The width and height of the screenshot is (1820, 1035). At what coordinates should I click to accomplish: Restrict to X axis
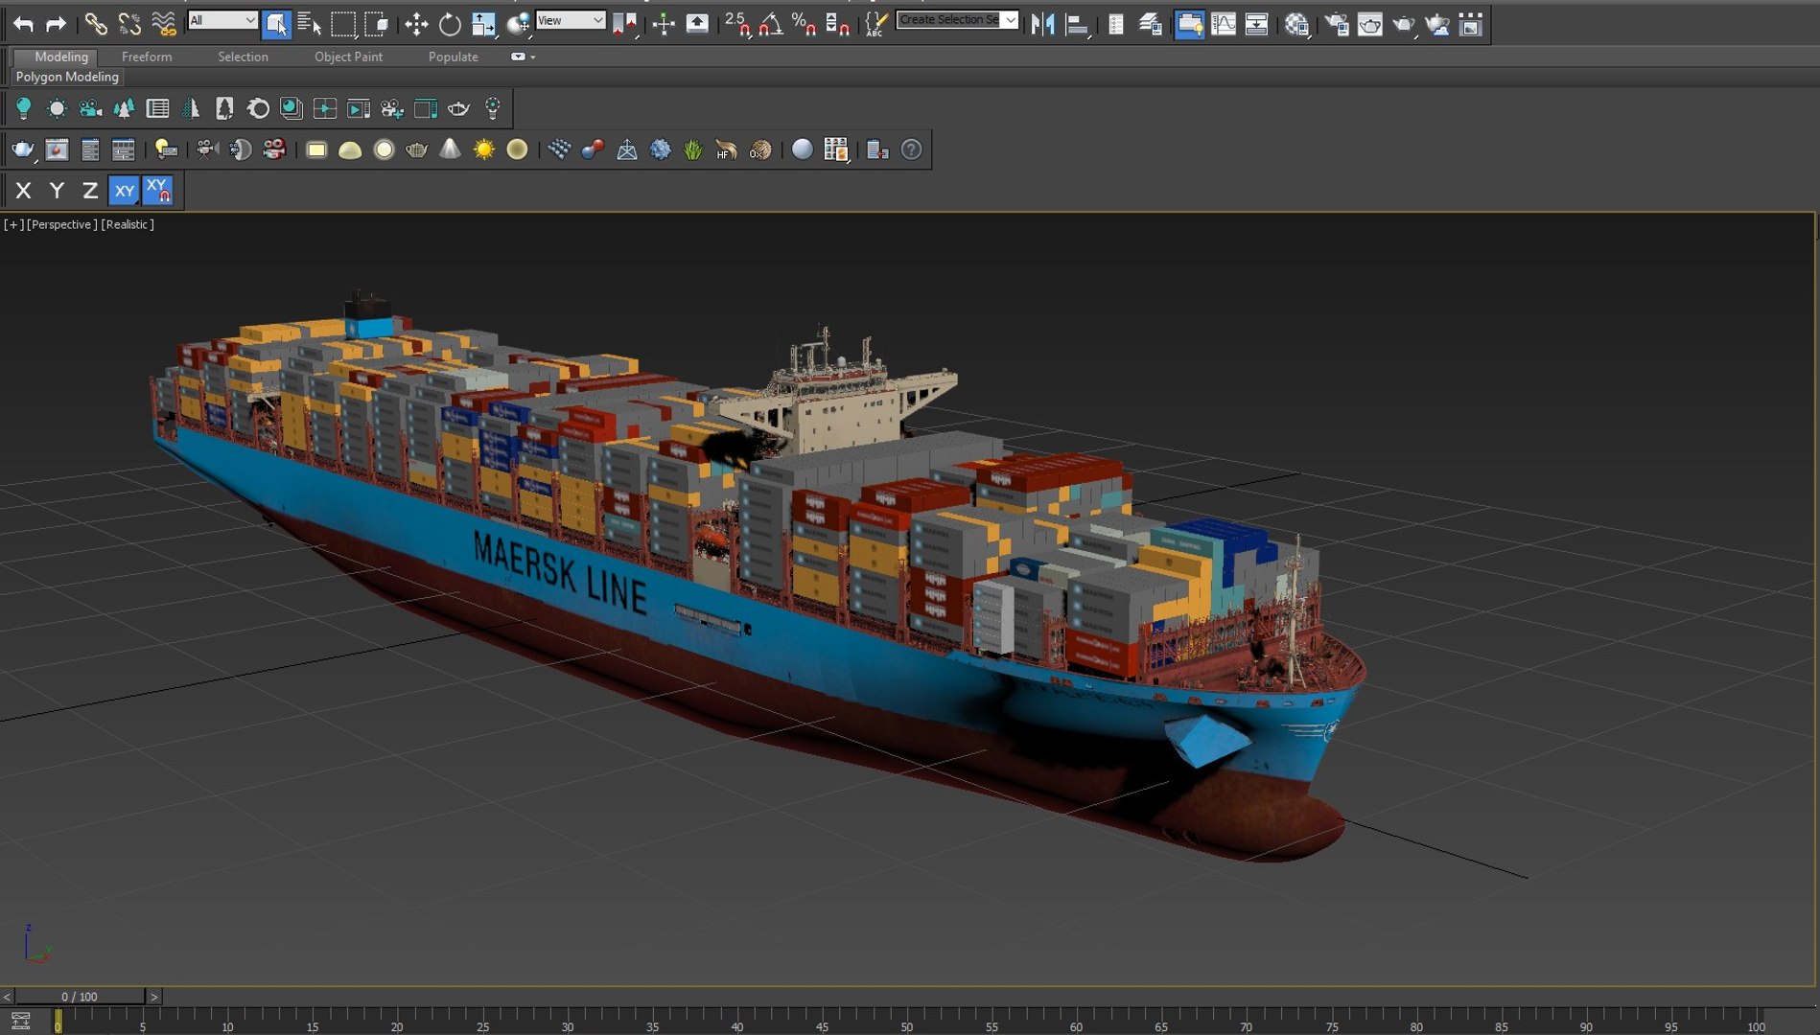[x=24, y=191]
